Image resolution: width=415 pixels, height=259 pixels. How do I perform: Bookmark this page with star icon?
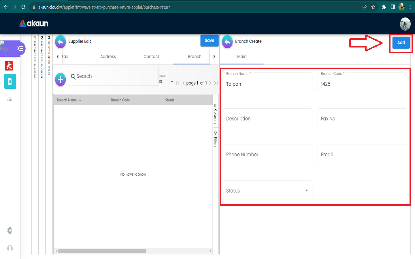click(373, 7)
